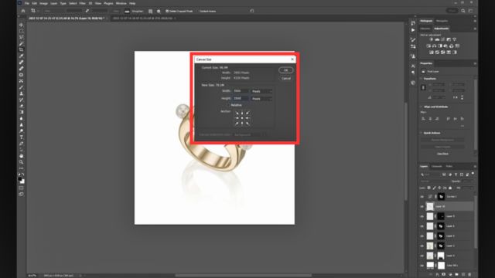This screenshot has height=278, width=495.
Task: Collapse the Transform section
Action: [421, 79]
